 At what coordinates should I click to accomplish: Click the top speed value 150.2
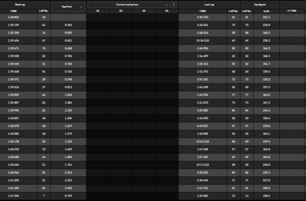coord(266,79)
